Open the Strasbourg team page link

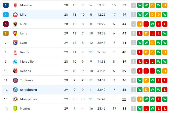28,90
